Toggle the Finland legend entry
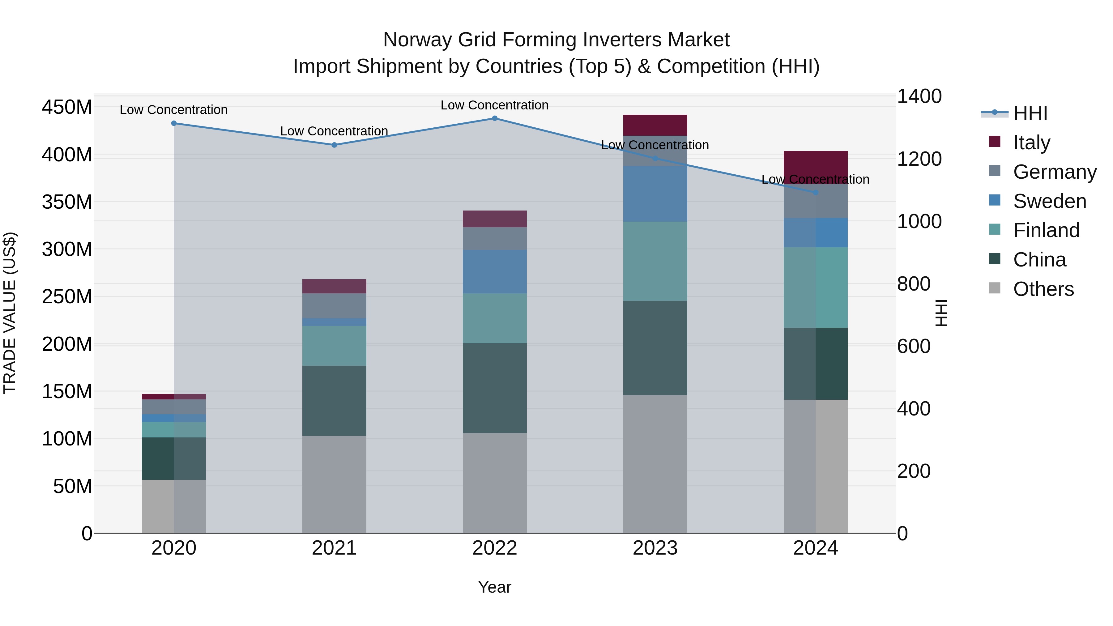This screenshot has height=626, width=1113. point(1034,230)
